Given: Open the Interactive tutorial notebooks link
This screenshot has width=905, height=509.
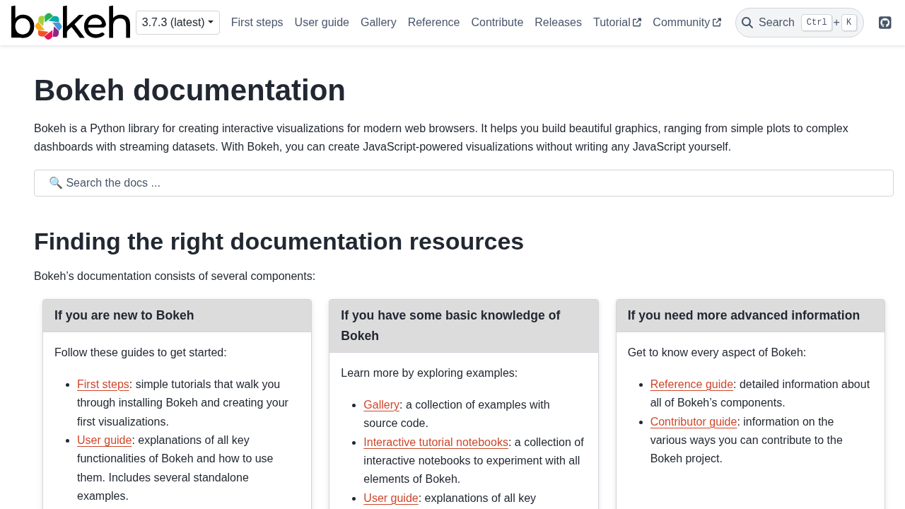Looking at the screenshot, I should pos(436,443).
